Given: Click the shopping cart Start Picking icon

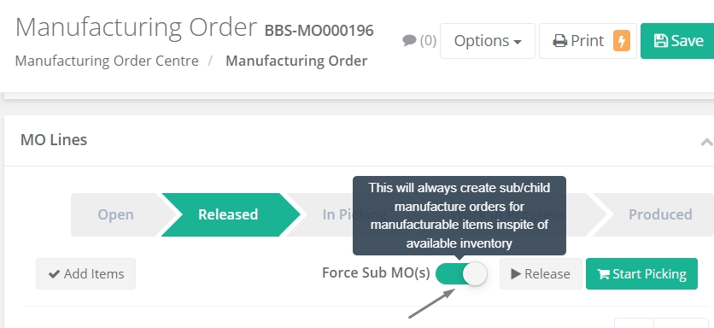Looking at the screenshot, I should (603, 274).
